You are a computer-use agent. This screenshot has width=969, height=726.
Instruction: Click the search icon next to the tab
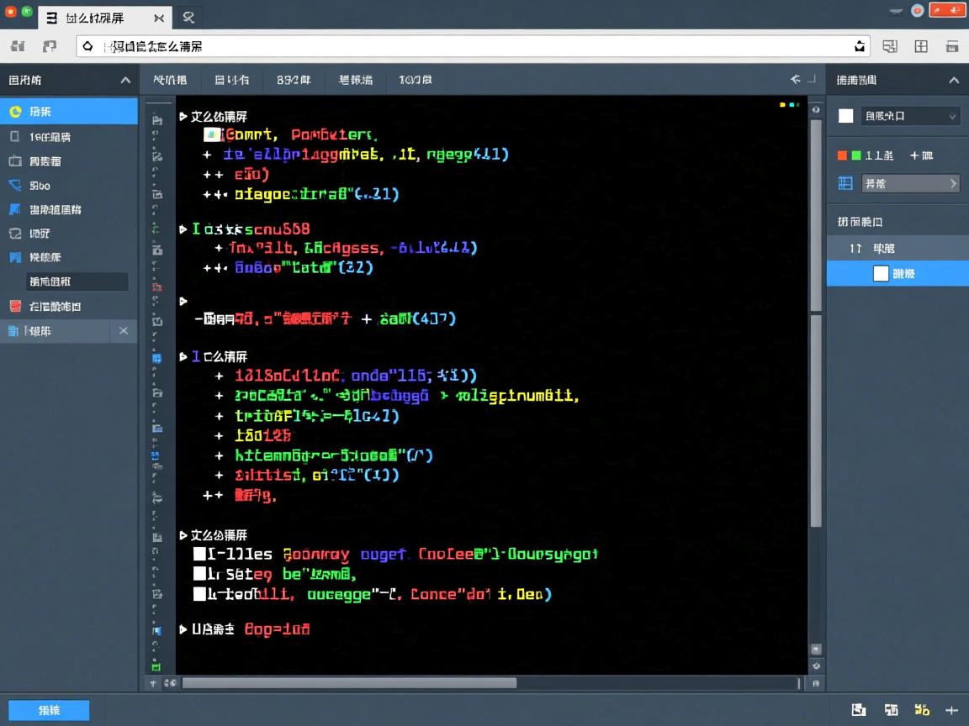tap(188, 17)
